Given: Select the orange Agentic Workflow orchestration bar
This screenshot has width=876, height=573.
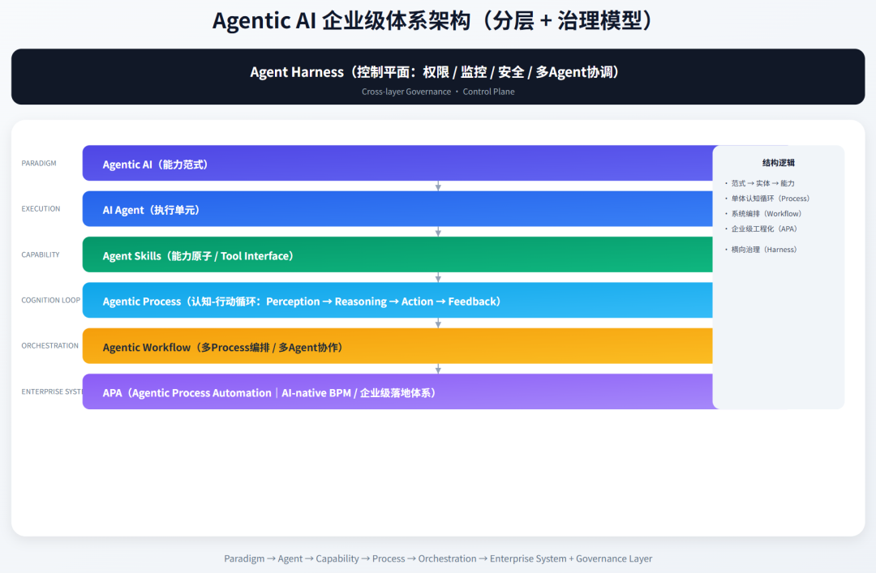Looking at the screenshot, I should pyautogui.click(x=397, y=346).
